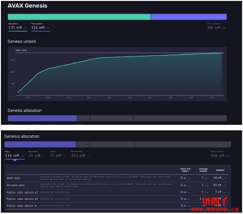Click the Seed sale description text

[105, 178]
